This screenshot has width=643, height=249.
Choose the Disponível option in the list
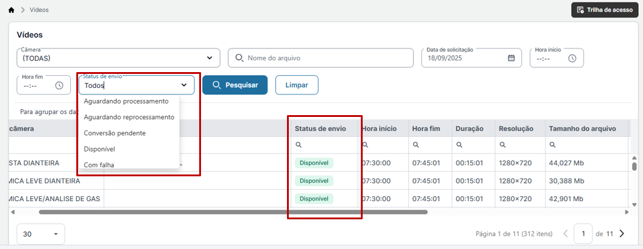[99, 149]
